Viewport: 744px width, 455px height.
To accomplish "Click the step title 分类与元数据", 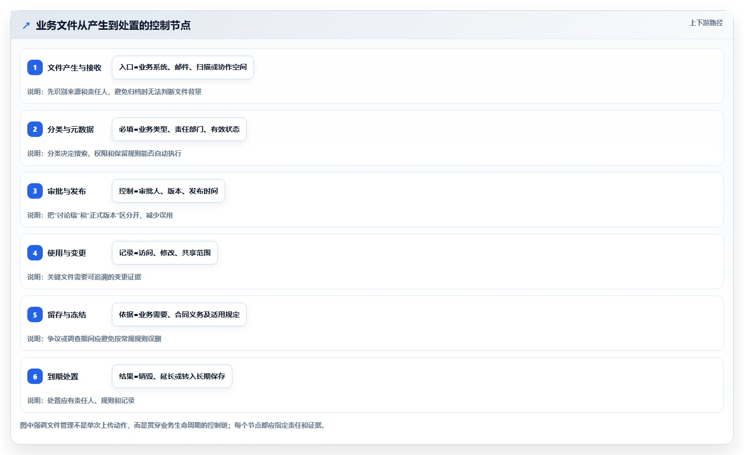I will 71,129.
